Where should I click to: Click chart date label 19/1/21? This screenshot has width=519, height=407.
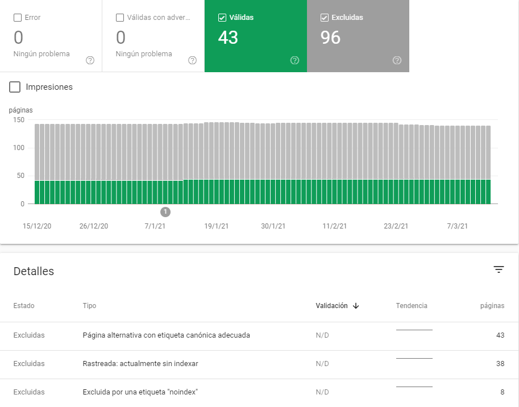point(216,226)
